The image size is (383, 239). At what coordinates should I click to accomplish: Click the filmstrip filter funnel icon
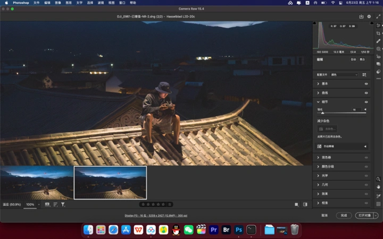pyautogui.click(x=63, y=204)
